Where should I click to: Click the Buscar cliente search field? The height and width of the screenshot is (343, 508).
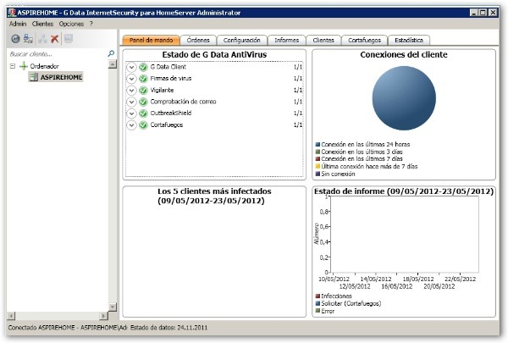click(58, 54)
